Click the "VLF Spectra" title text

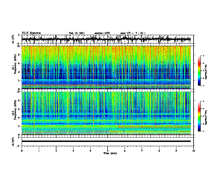[x=31, y=33]
